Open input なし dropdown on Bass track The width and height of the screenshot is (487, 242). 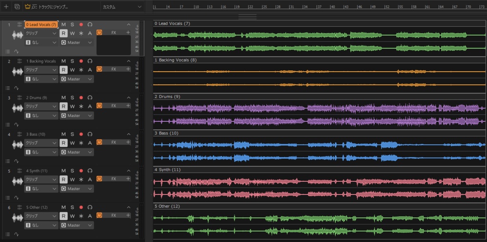coord(41,152)
